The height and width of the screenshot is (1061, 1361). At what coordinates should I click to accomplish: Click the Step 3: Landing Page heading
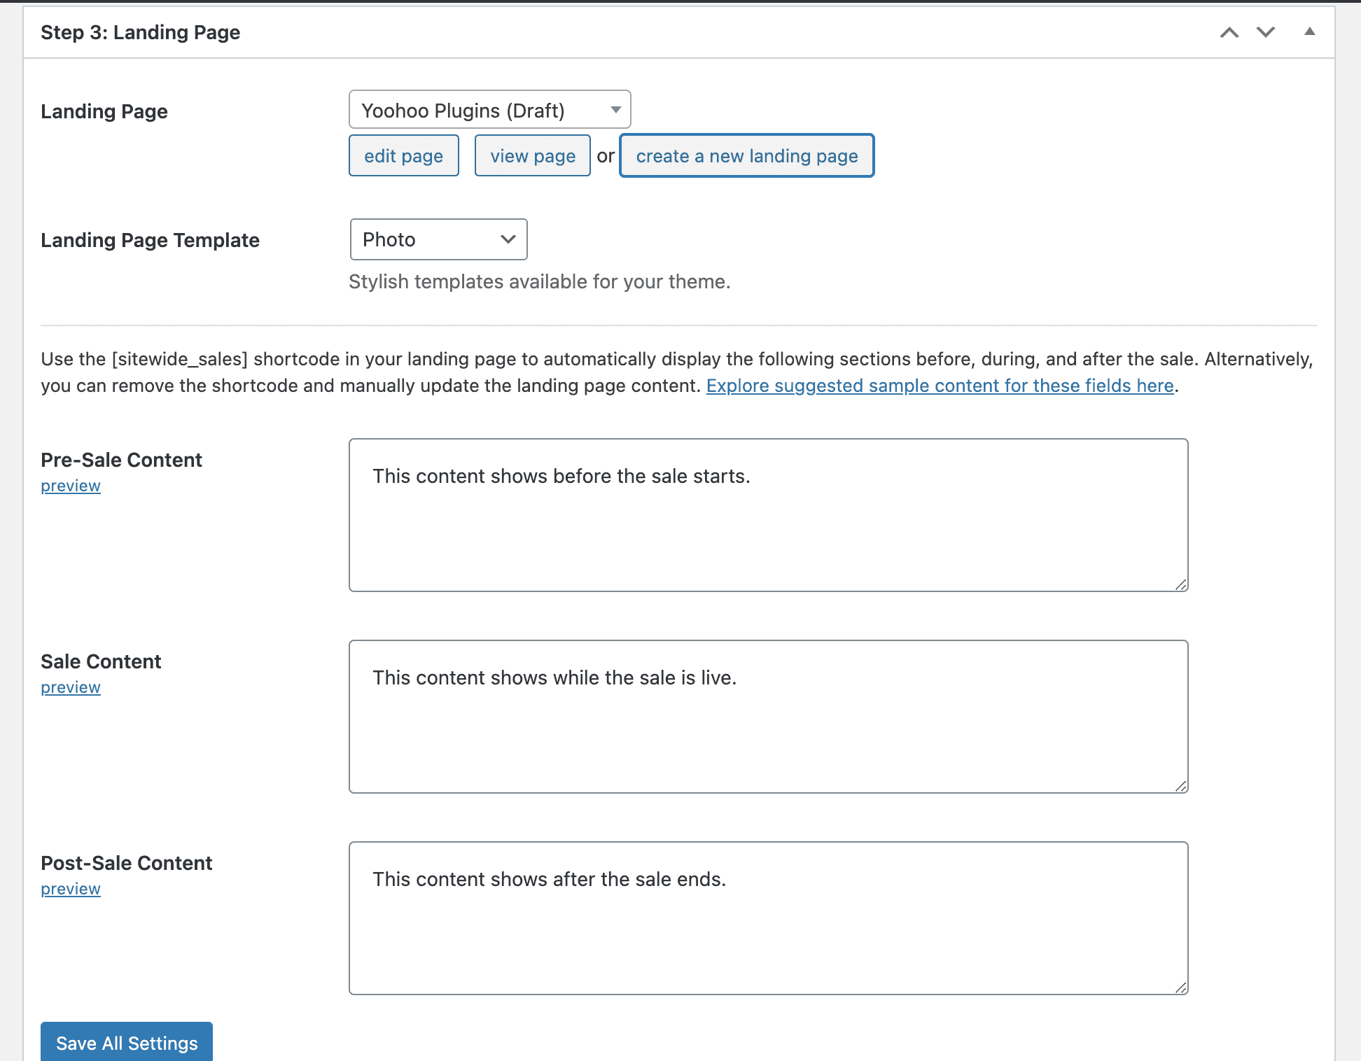140,32
